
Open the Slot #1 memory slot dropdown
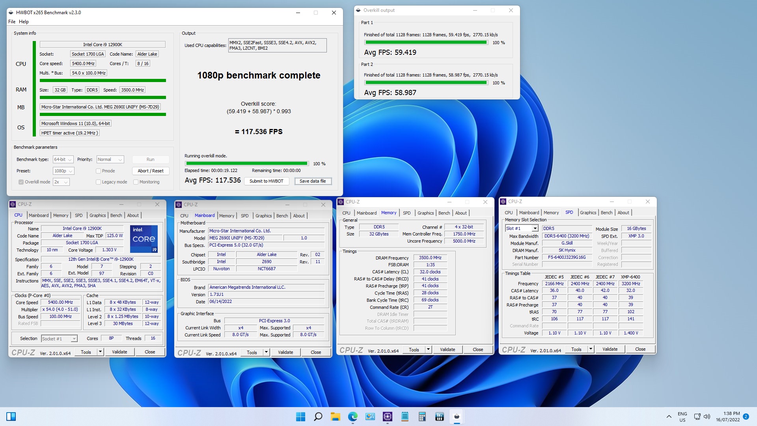click(x=522, y=228)
